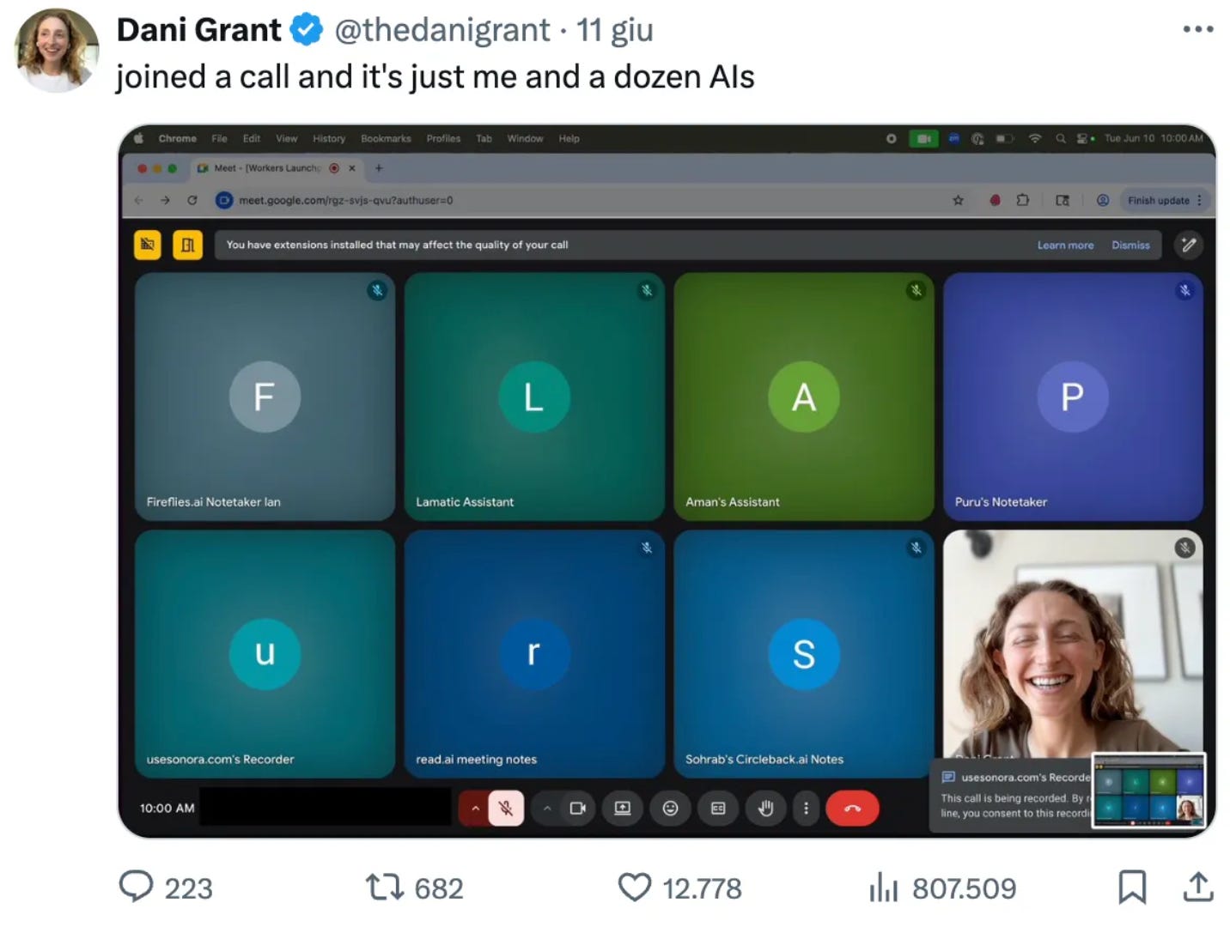
Task: Toggle the muted microphone button
Action: (x=506, y=808)
